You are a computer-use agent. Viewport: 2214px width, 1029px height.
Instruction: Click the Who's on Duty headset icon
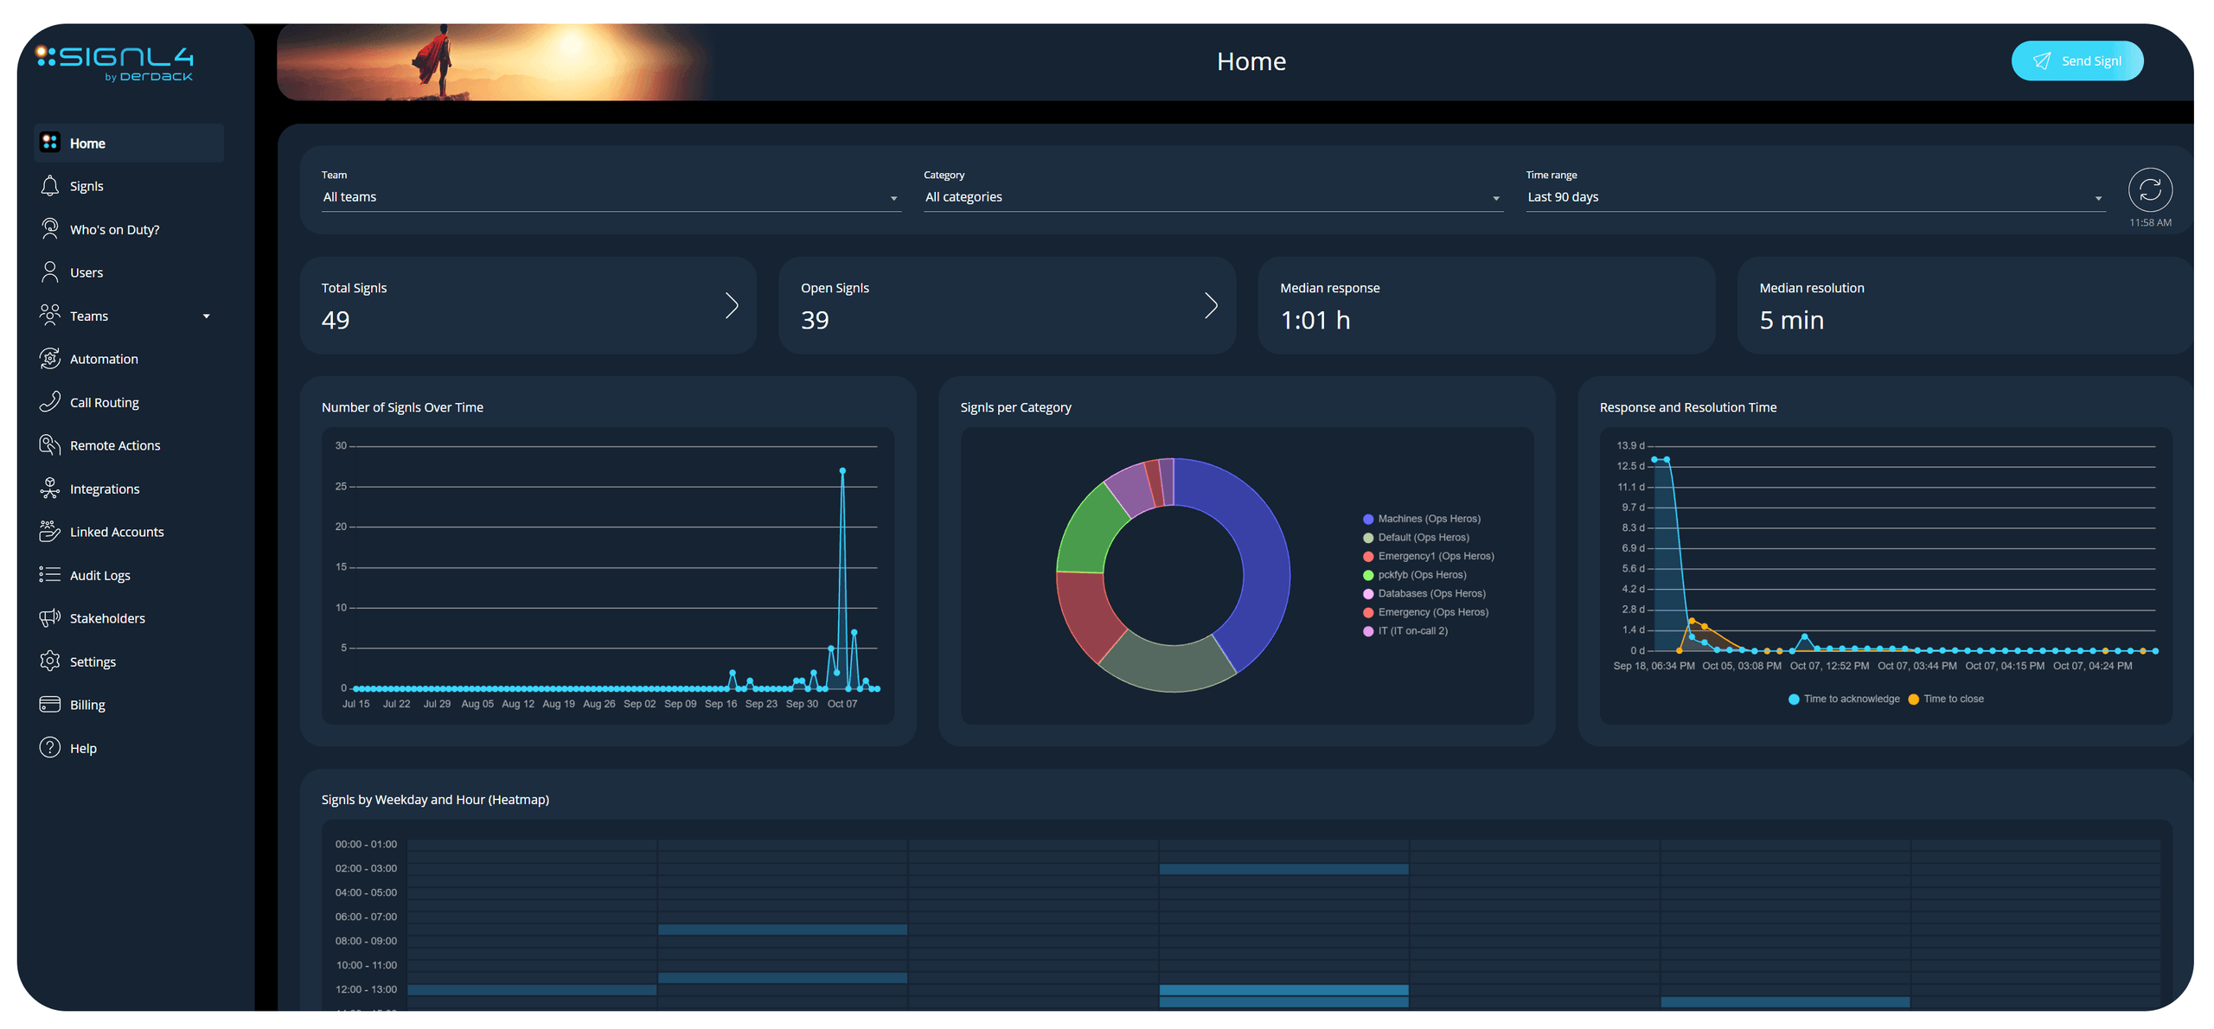[x=49, y=229]
